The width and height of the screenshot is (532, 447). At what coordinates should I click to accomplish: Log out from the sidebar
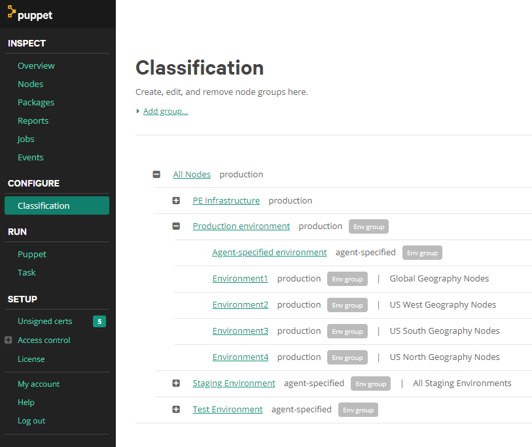coord(31,421)
